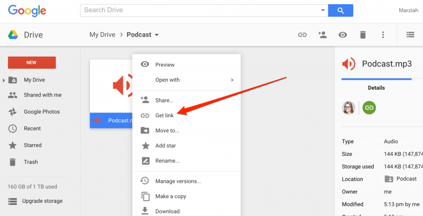The height and width of the screenshot is (216, 423).
Task: Open Starred items in sidebar
Action: pos(33,145)
